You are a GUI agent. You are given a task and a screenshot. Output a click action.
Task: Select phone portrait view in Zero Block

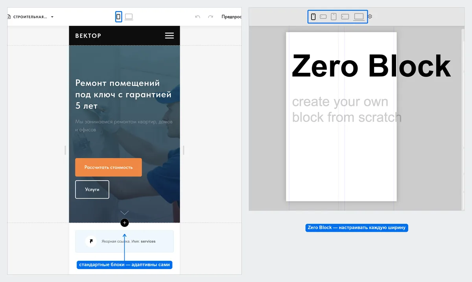[x=313, y=17]
